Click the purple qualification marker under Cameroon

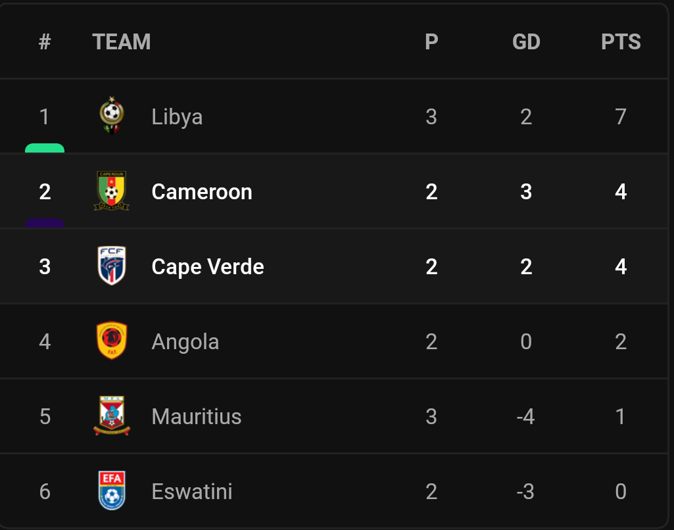pyautogui.click(x=44, y=221)
